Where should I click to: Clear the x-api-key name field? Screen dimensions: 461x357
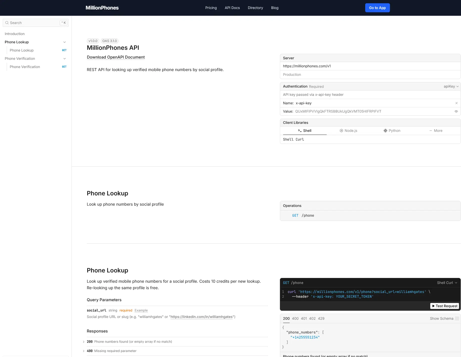(456, 103)
